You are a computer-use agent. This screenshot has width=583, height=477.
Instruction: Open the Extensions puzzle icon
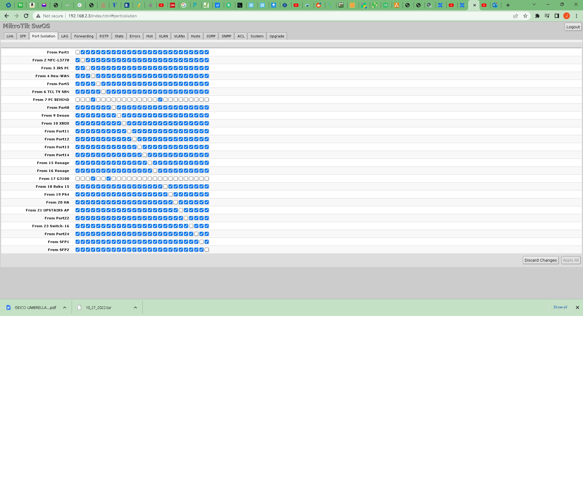537,16
